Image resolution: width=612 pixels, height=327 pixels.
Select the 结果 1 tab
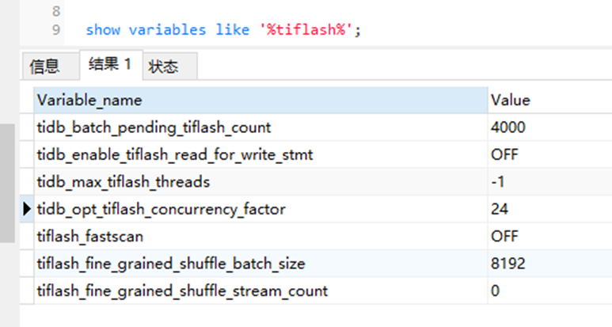(110, 65)
